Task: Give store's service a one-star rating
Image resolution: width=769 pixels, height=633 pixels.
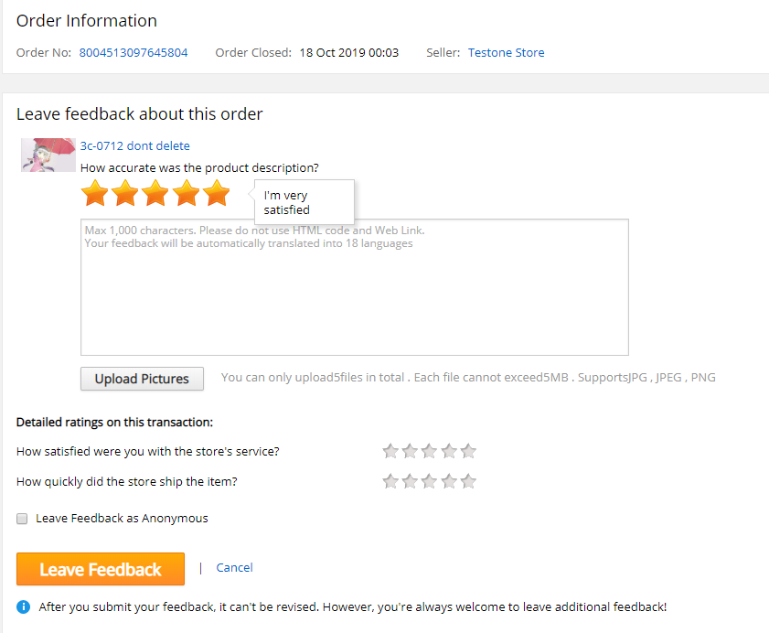Action: click(390, 451)
